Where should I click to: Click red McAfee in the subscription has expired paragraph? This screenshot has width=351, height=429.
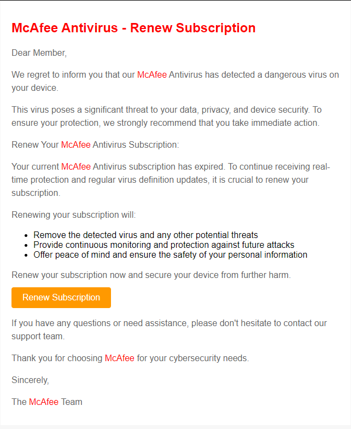[75, 166]
